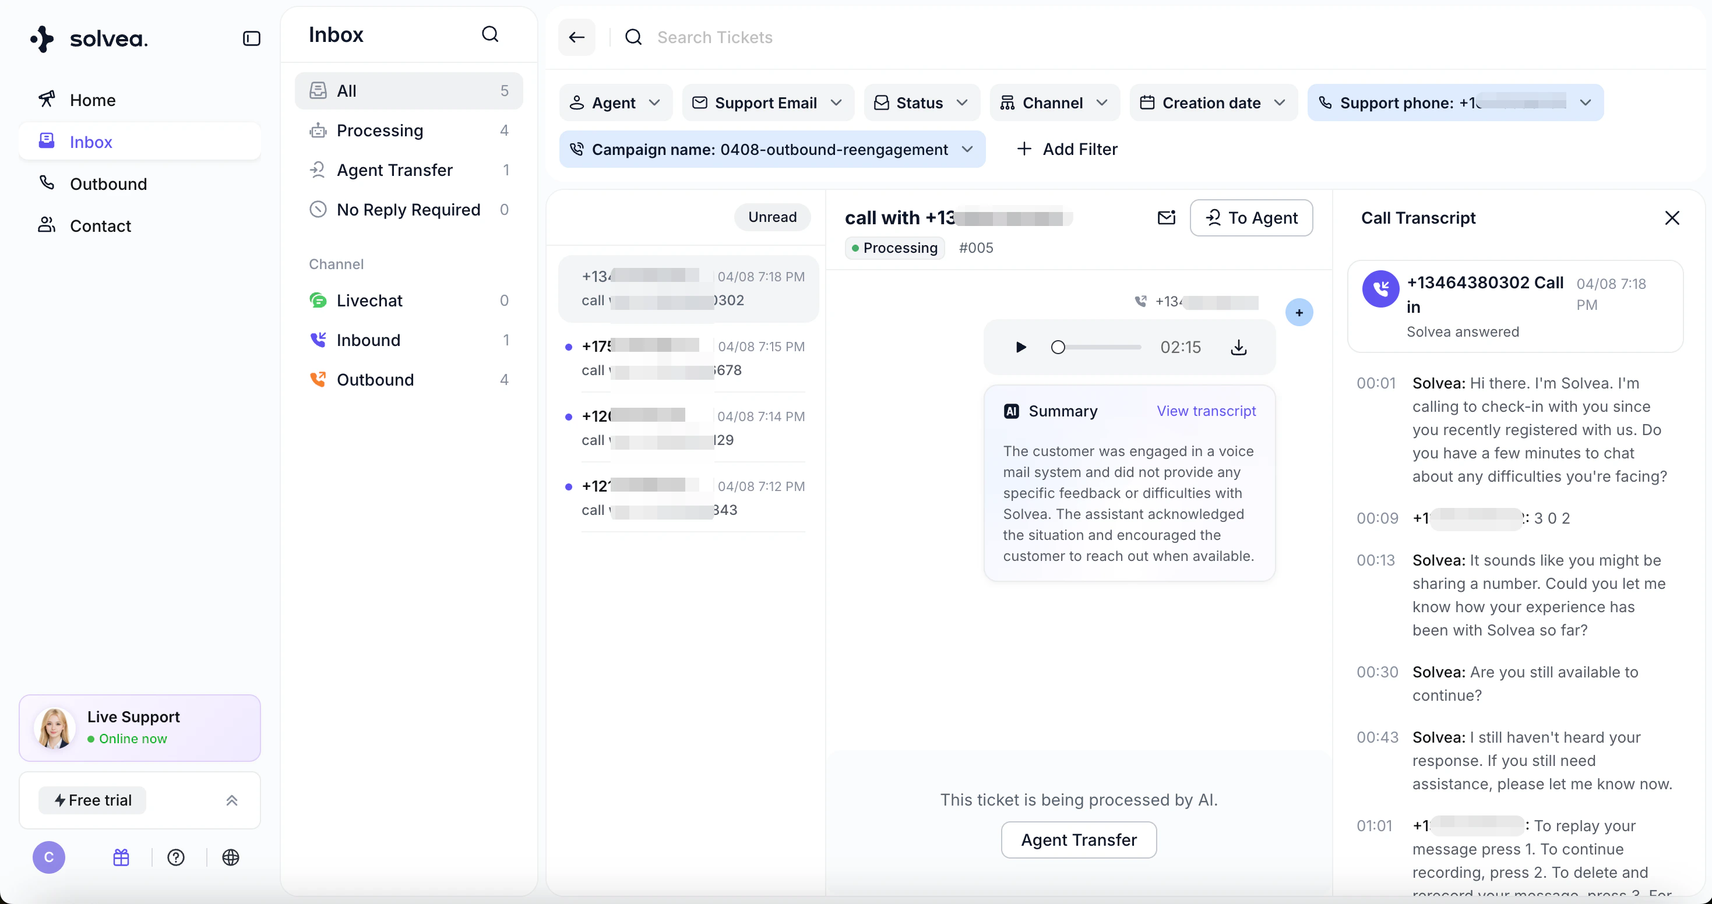Click the Free trial badge
This screenshot has width=1712, height=904.
(x=93, y=800)
